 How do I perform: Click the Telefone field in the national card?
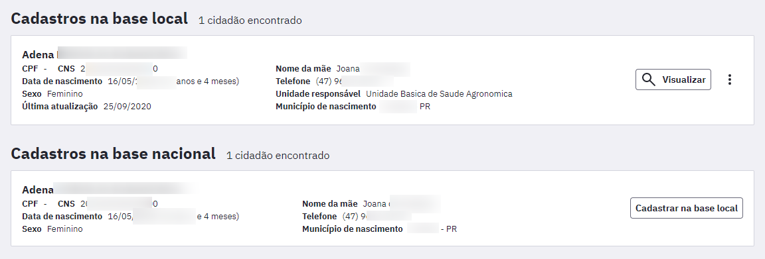[x=357, y=217]
